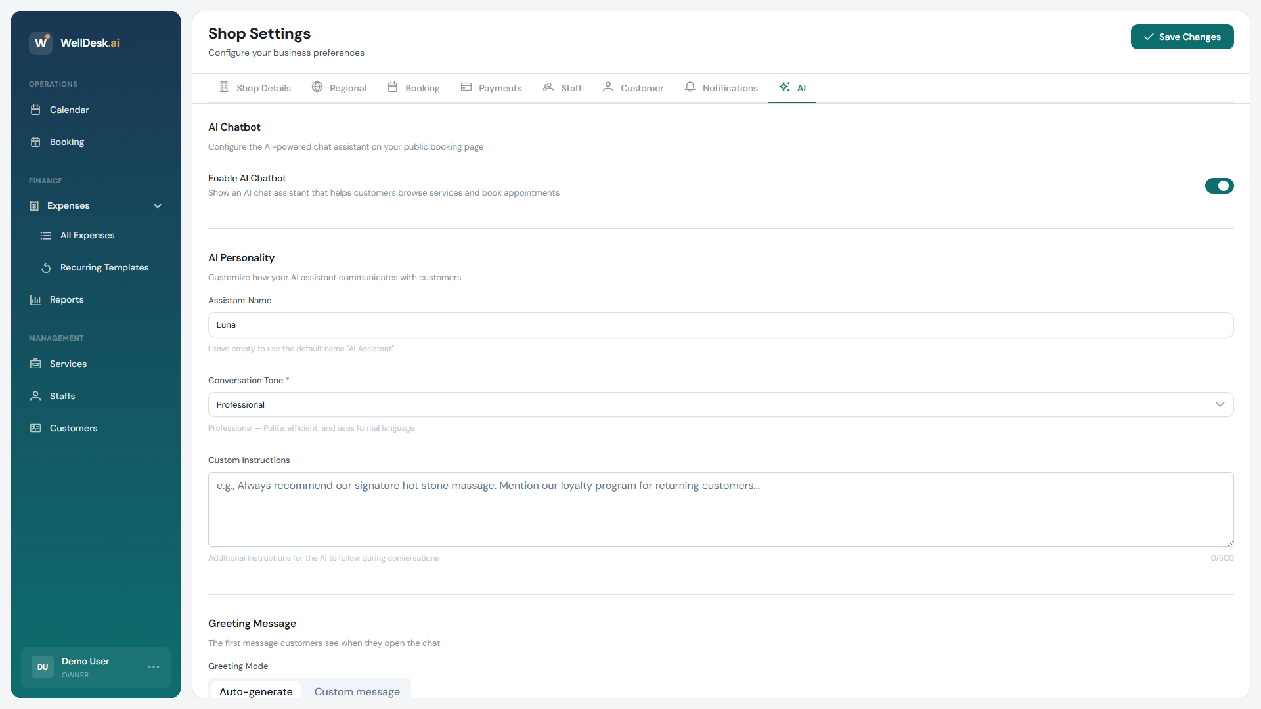Focus the Assistant Name input field
This screenshot has height=709, width=1261.
pyautogui.click(x=720, y=324)
